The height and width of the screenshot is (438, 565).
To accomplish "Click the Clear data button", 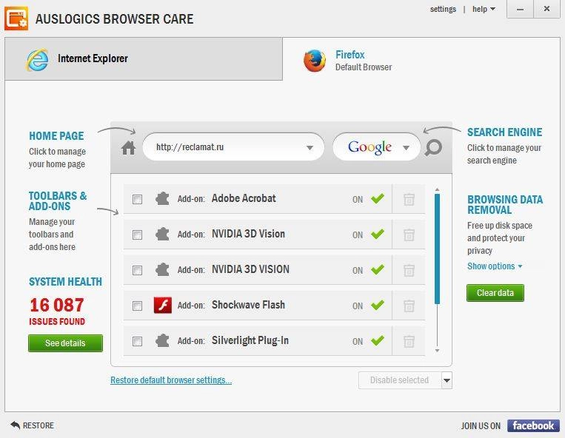I will pos(495,292).
